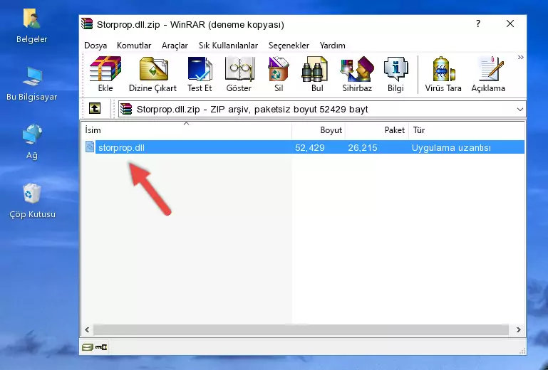Click the WinRAR title bar icon

tap(87, 23)
